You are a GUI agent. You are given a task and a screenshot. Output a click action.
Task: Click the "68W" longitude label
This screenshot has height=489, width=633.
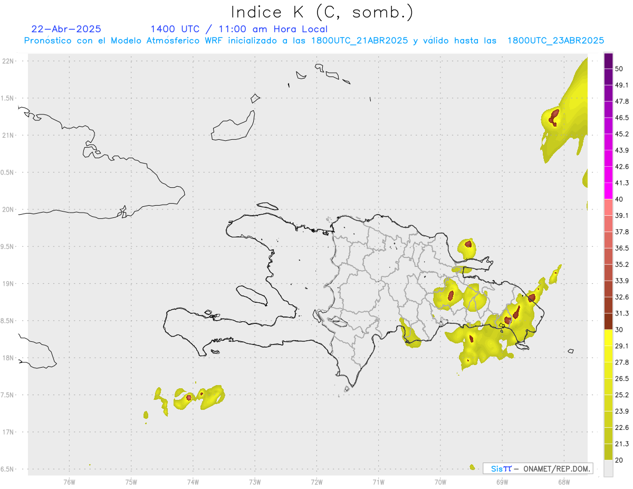tap(564, 482)
